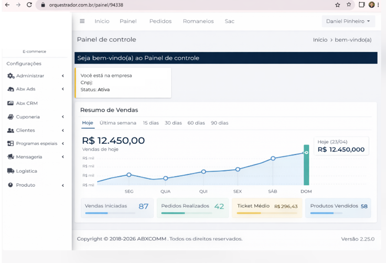
Task: Expand the Mensageria submenu arrow
Action: 63,157
